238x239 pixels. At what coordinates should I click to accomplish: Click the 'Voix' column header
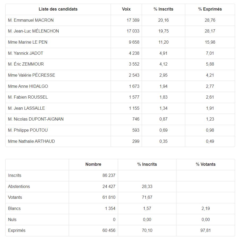coord(126,9)
